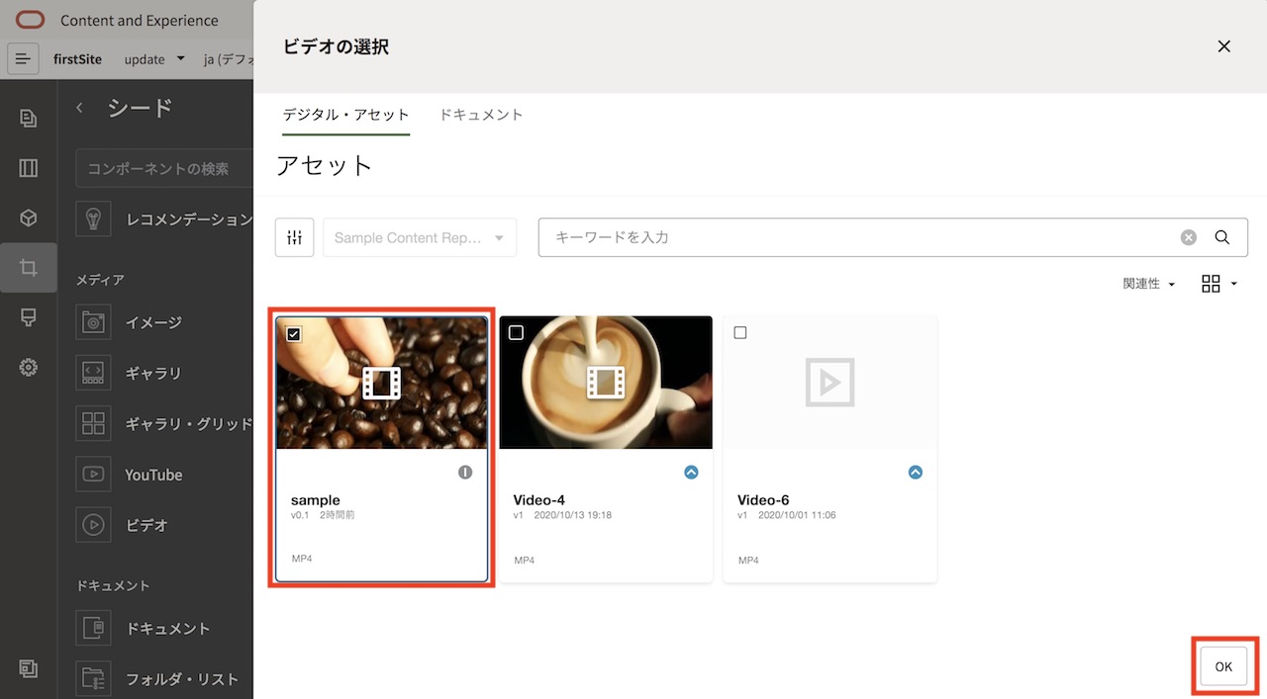Check the Video-4 checkbox

pyautogui.click(x=516, y=332)
